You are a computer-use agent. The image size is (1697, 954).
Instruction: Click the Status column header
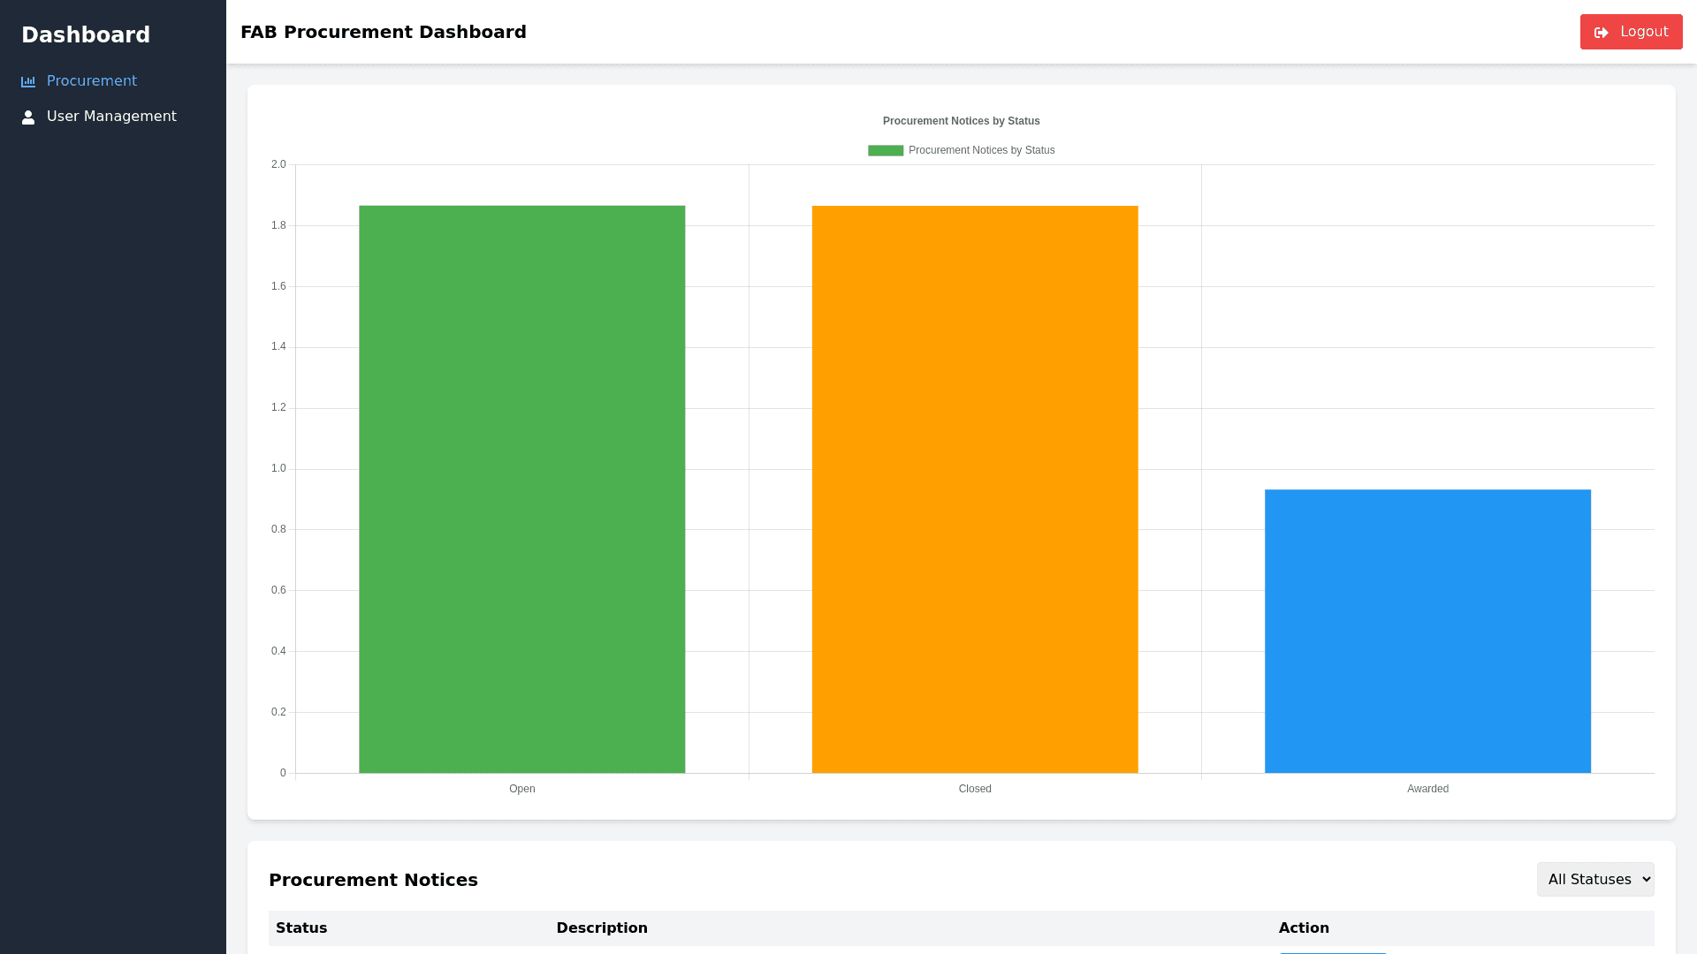301,928
